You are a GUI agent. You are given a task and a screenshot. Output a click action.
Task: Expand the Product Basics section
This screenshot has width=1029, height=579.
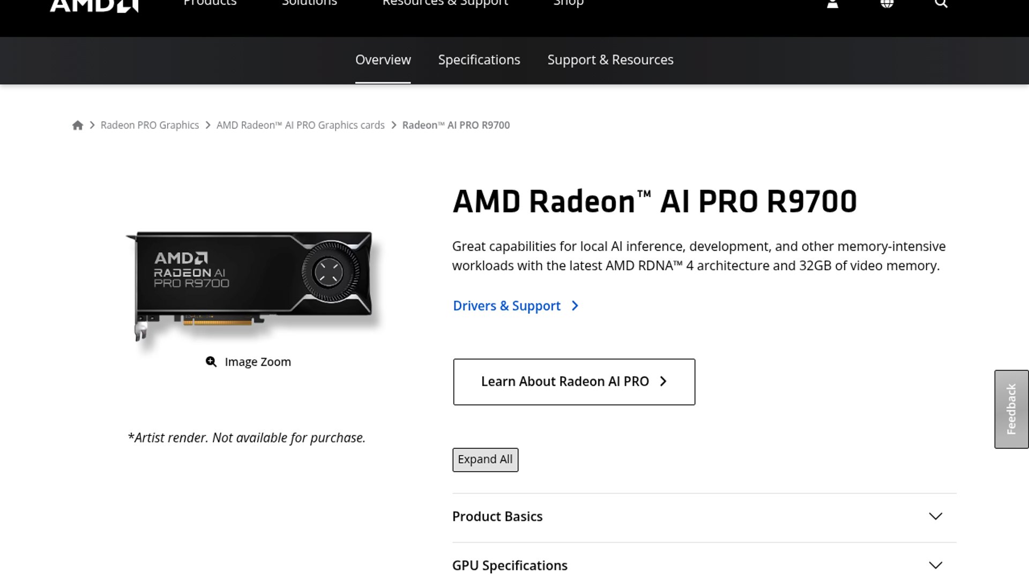(935, 516)
